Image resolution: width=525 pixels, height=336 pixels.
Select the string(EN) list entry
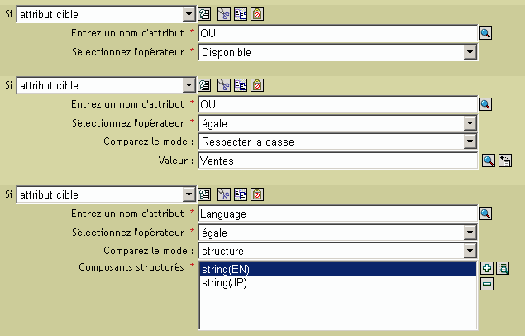click(x=225, y=269)
